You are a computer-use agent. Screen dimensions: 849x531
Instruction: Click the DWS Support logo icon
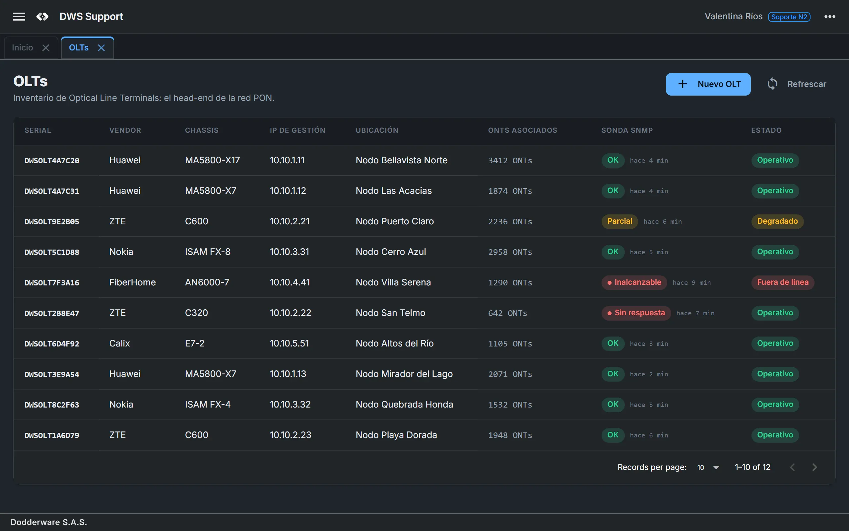pos(42,17)
